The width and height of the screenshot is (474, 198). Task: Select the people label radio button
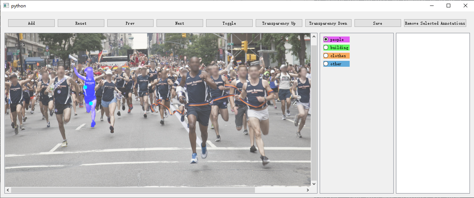click(x=326, y=39)
